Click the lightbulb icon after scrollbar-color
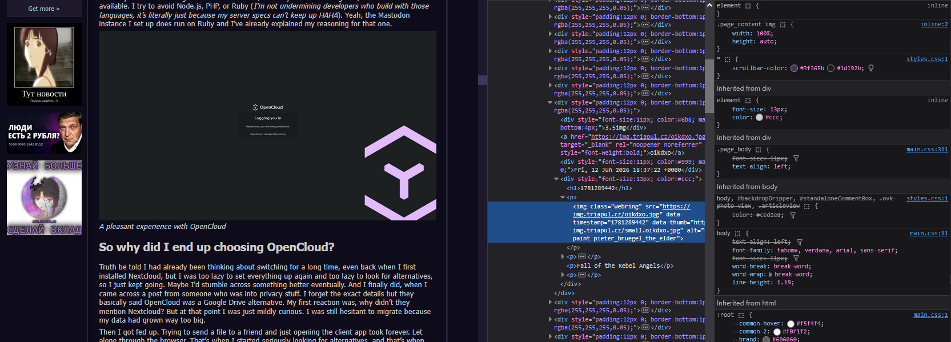 point(871,68)
